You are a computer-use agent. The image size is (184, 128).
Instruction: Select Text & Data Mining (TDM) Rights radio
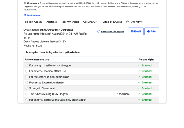point(27,94)
